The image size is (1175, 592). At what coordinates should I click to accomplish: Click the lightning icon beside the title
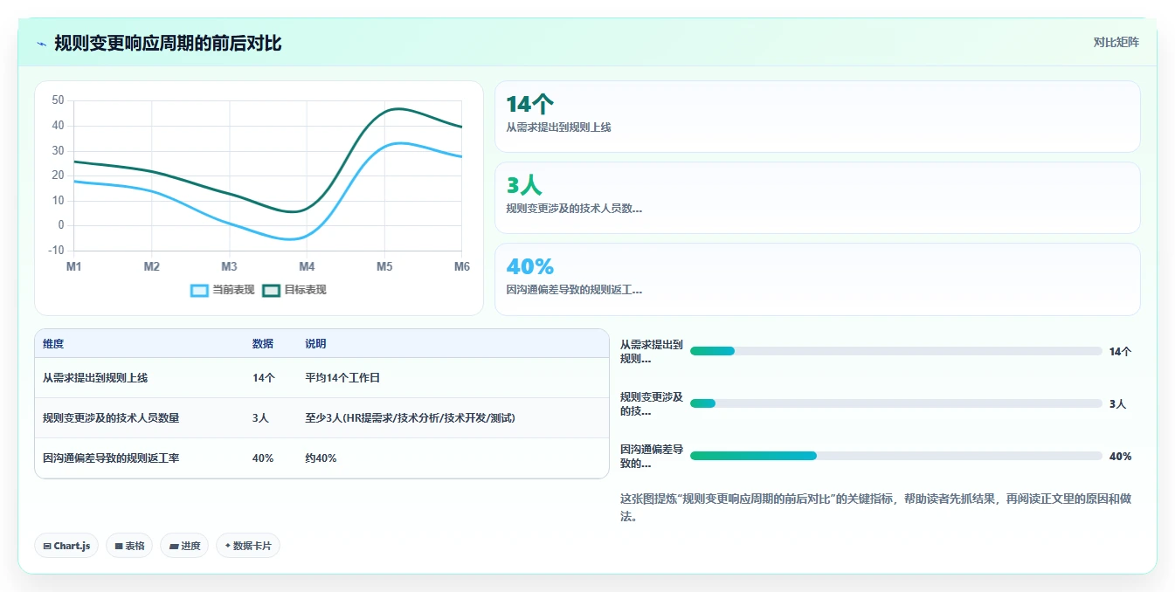(42, 43)
